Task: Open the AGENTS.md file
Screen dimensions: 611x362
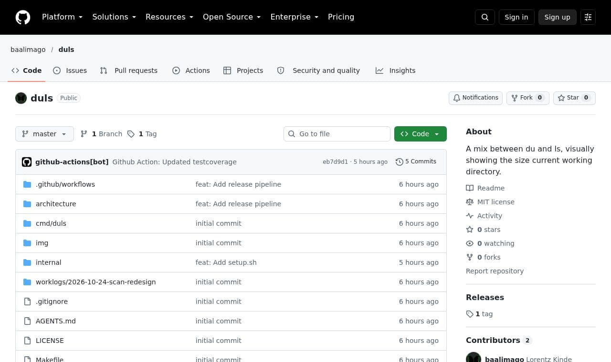Action: [x=56, y=321]
